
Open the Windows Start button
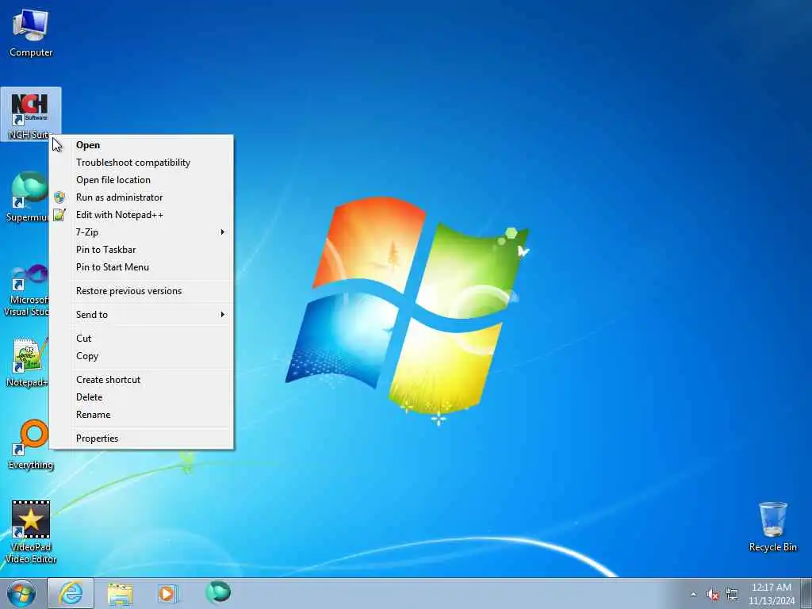[21, 593]
